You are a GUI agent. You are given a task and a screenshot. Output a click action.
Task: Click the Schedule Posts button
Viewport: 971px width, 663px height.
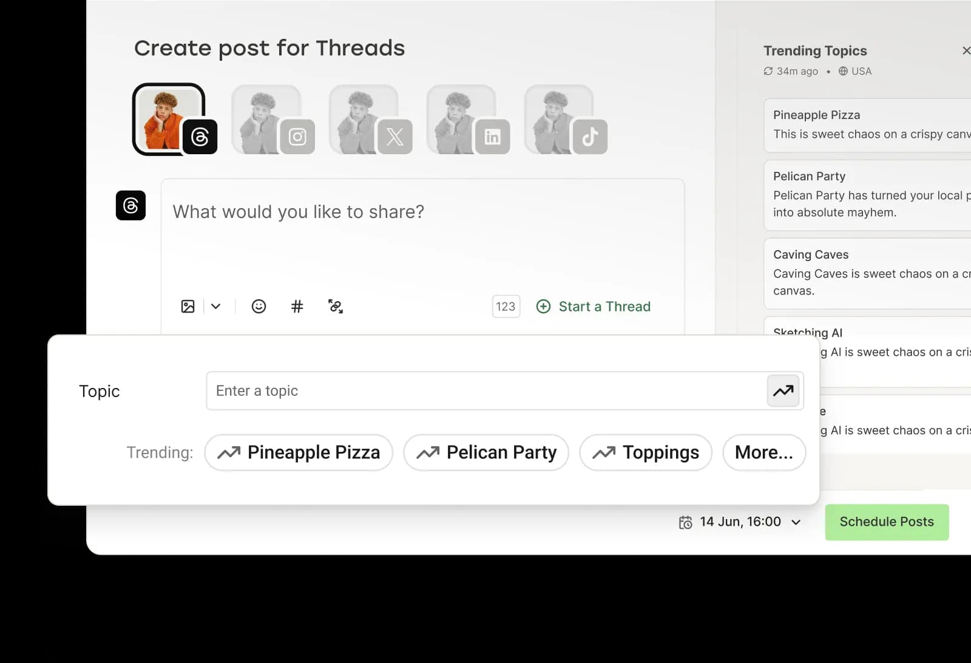pyautogui.click(x=887, y=522)
